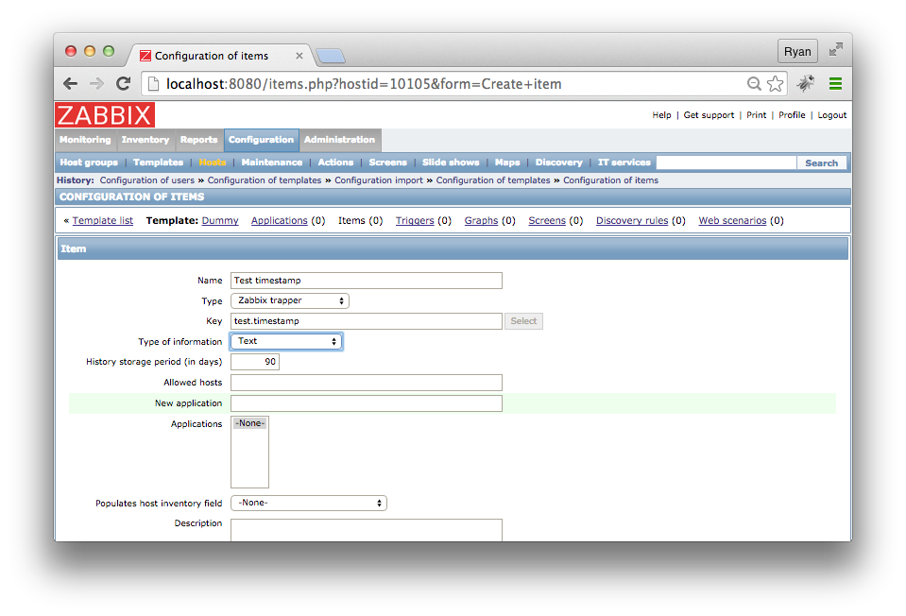This screenshot has height=616, width=906.
Task: Click the ZABBIX logo
Action: [105, 115]
